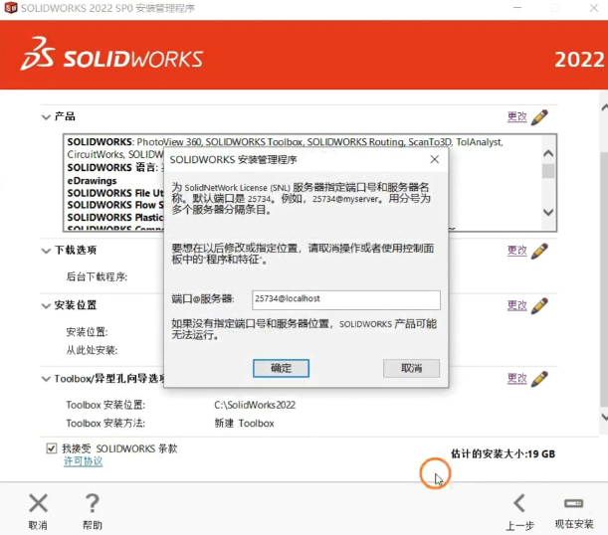
Task: Collapse the 下载选项 section chevron
Action: (46, 251)
